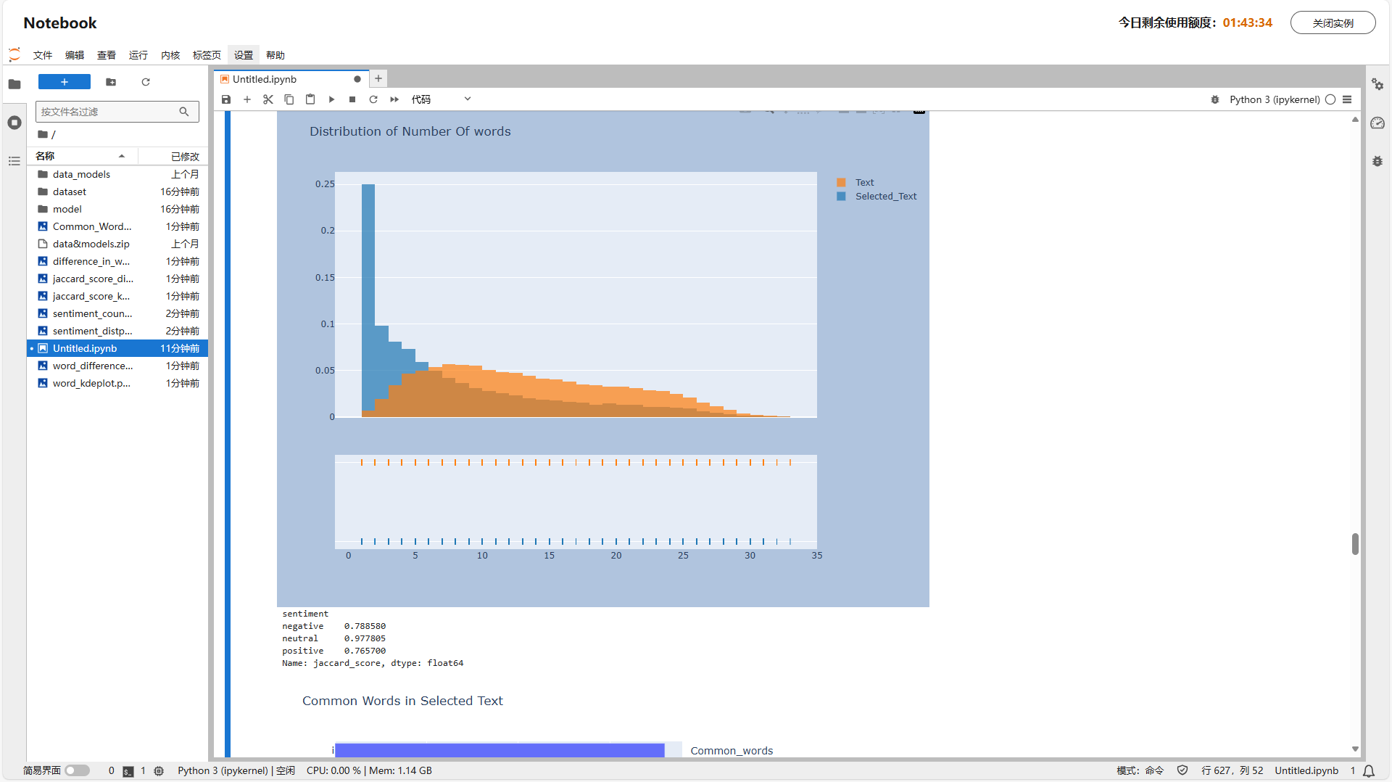The height and width of the screenshot is (782, 1392).
Task: Interrupt the kernel with stop icon
Action: 352,99
